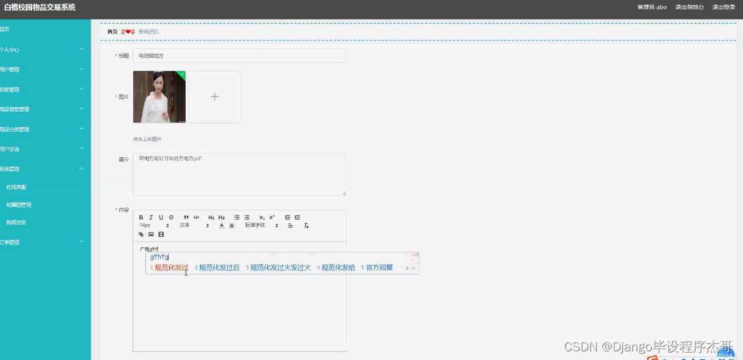Click the plus box to upload image
Screen dimensions: 743x360
coord(214,96)
